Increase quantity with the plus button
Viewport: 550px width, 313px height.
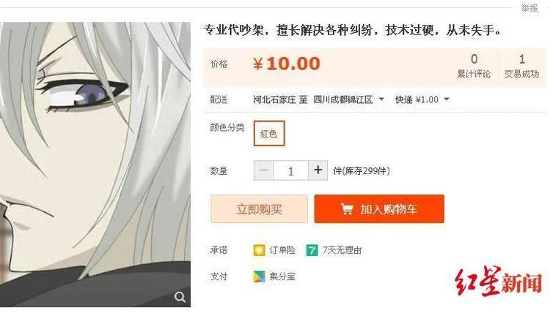318,170
